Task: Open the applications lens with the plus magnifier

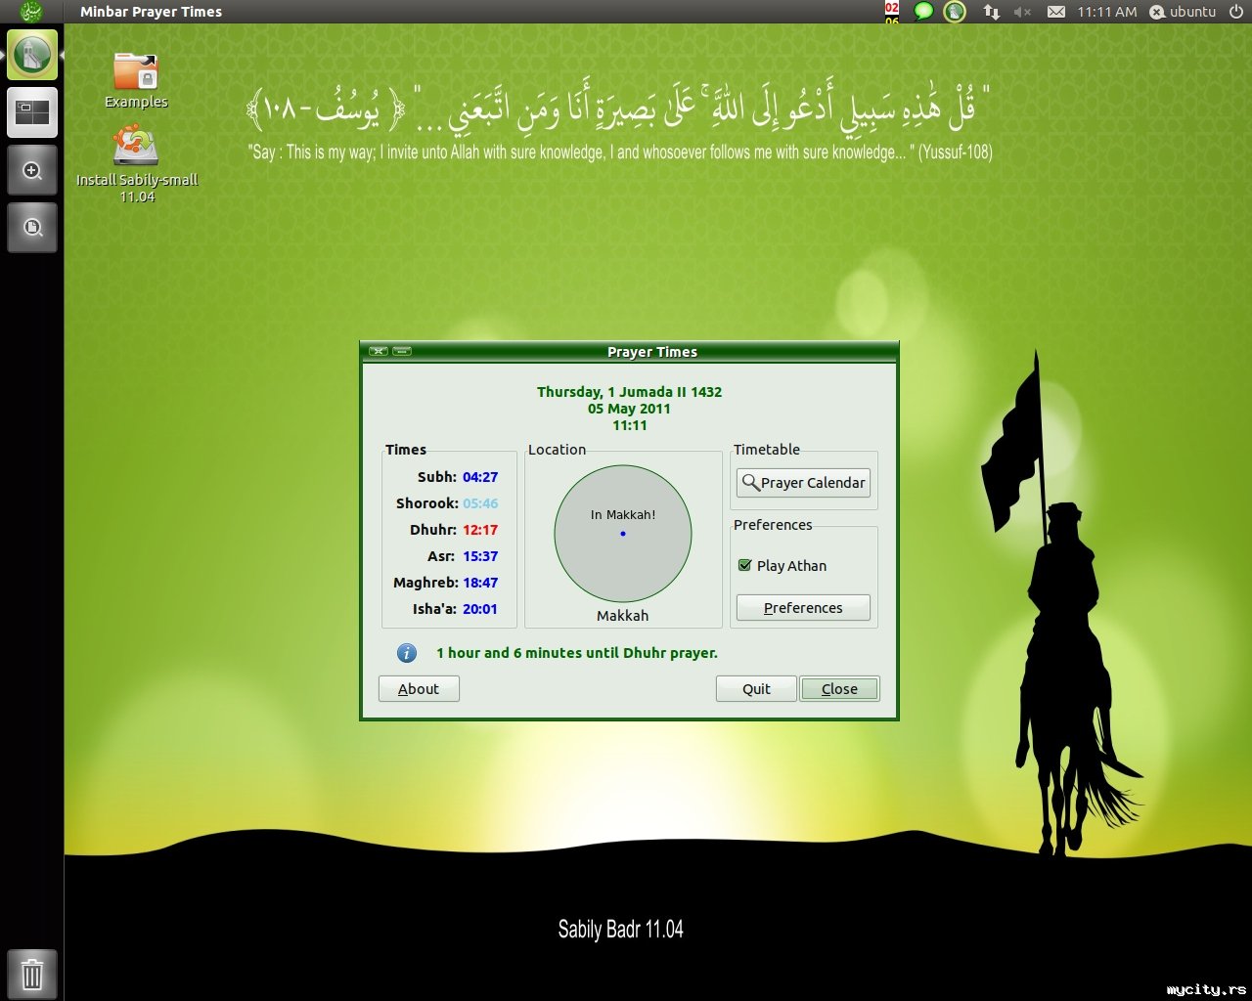Action: 32,171
